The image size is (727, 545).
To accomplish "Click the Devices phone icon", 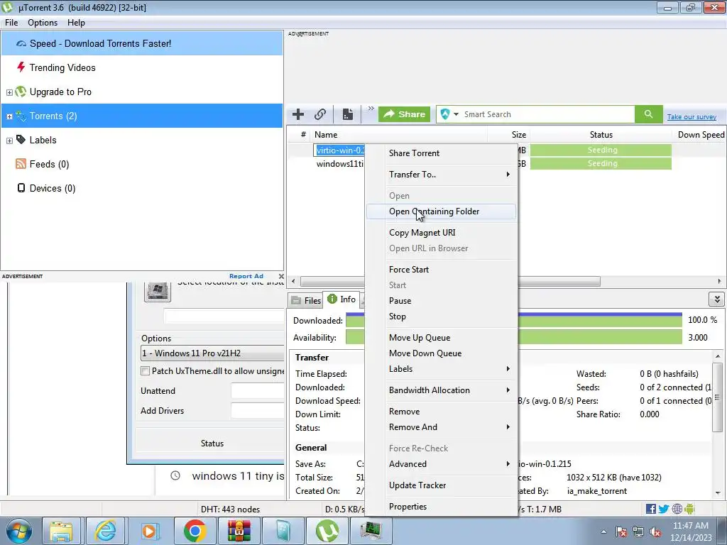I will [21, 187].
